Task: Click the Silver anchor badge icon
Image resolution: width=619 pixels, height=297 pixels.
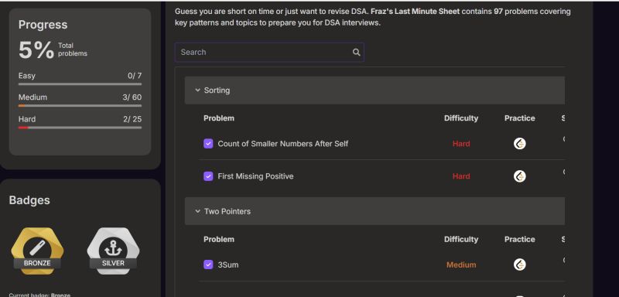Action: click(x=113, y=251)
